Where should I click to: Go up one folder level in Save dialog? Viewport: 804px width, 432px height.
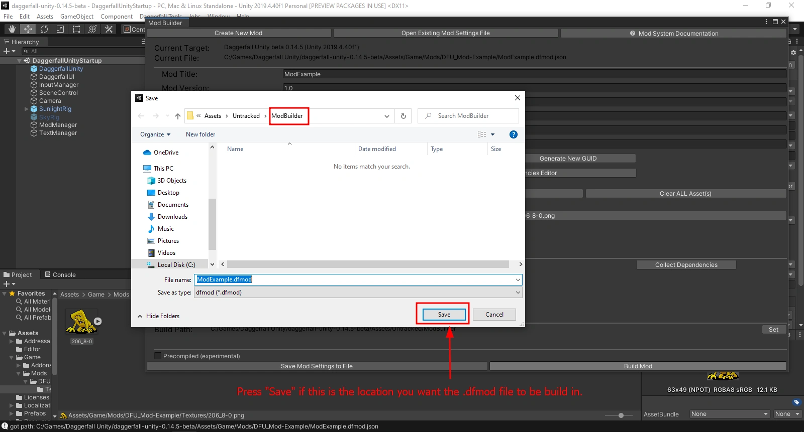tap(178, 116)
